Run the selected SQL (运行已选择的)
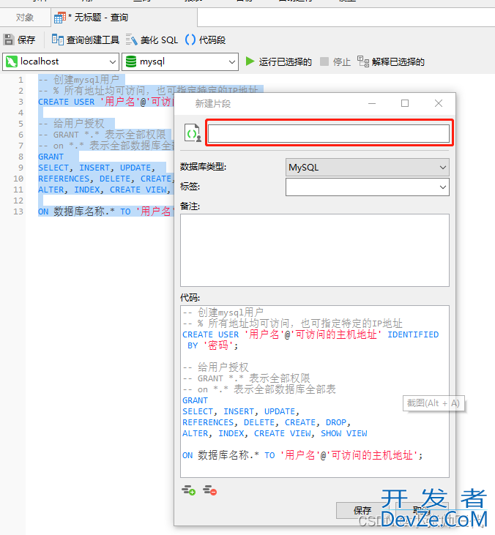Image resolution: width=495 pixels, height=535 pixels. point(278,61)
